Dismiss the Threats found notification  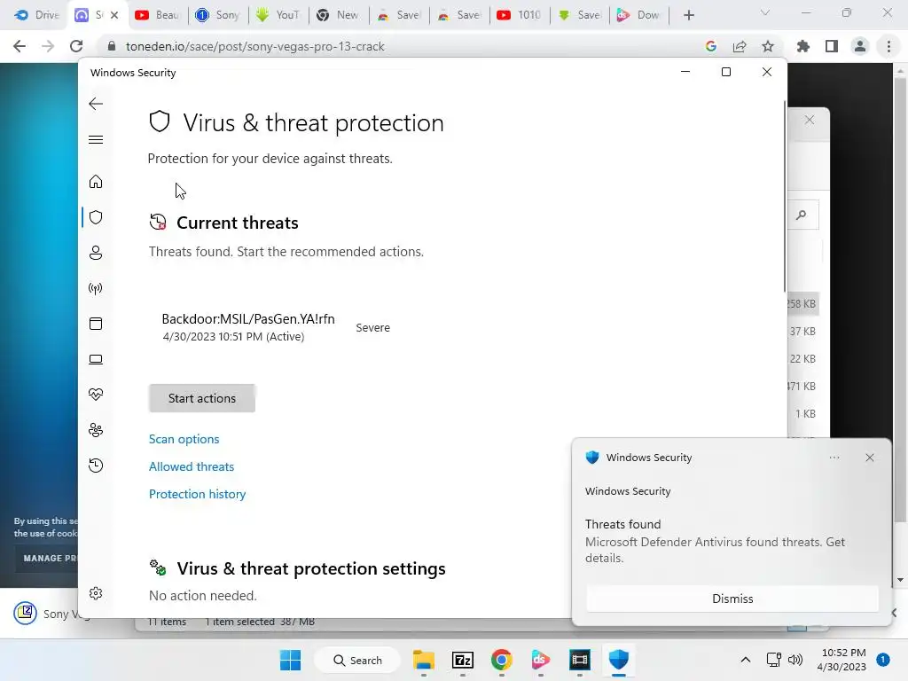(x=732, y=599)
